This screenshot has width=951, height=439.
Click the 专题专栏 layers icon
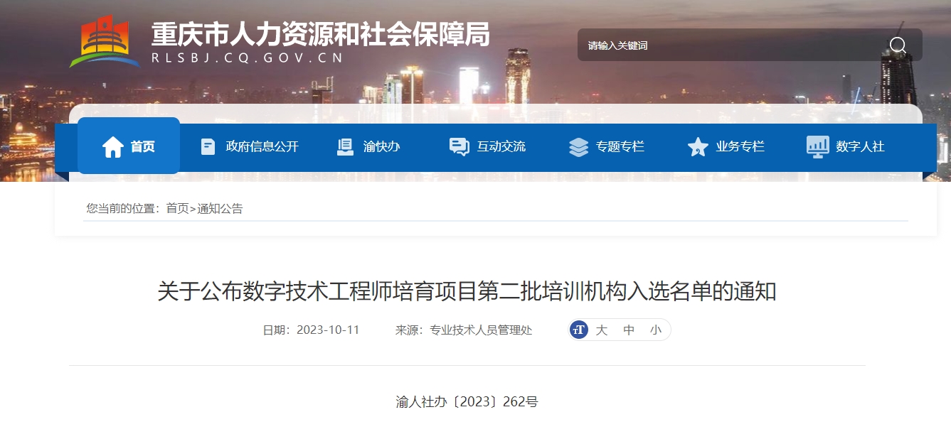click(578, 147)
